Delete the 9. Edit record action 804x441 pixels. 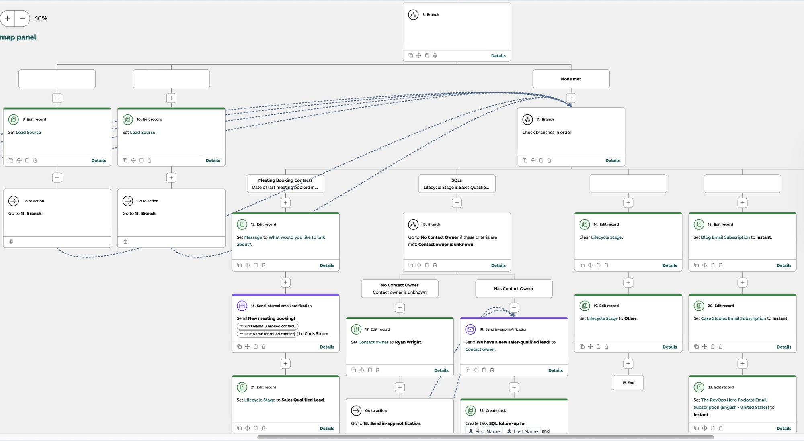tap(35, 160)
